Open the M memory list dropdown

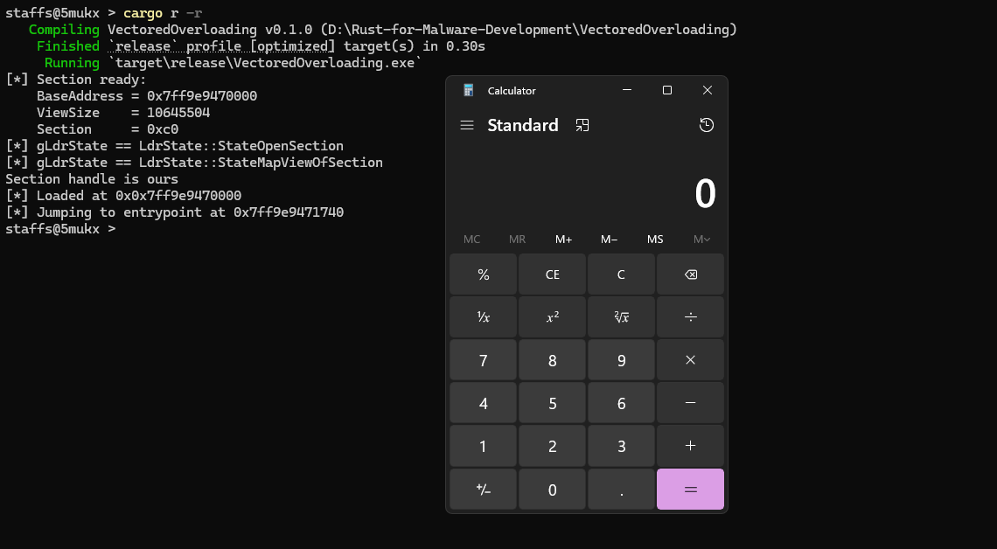pyautogui.click(x=701, y=239)
